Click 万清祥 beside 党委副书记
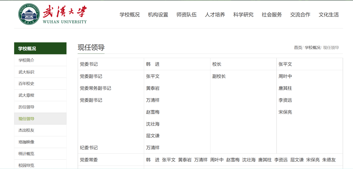This screenshot has width=353, height=169. tap(153, 100)
